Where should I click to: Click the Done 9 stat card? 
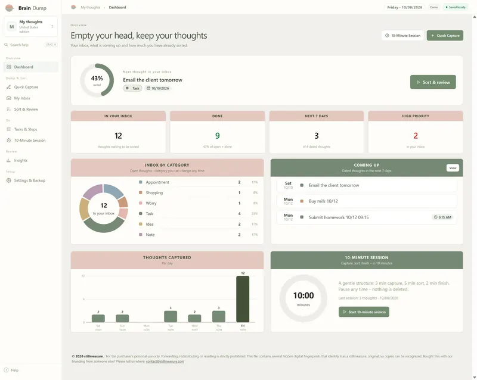(x=217, y=132)
